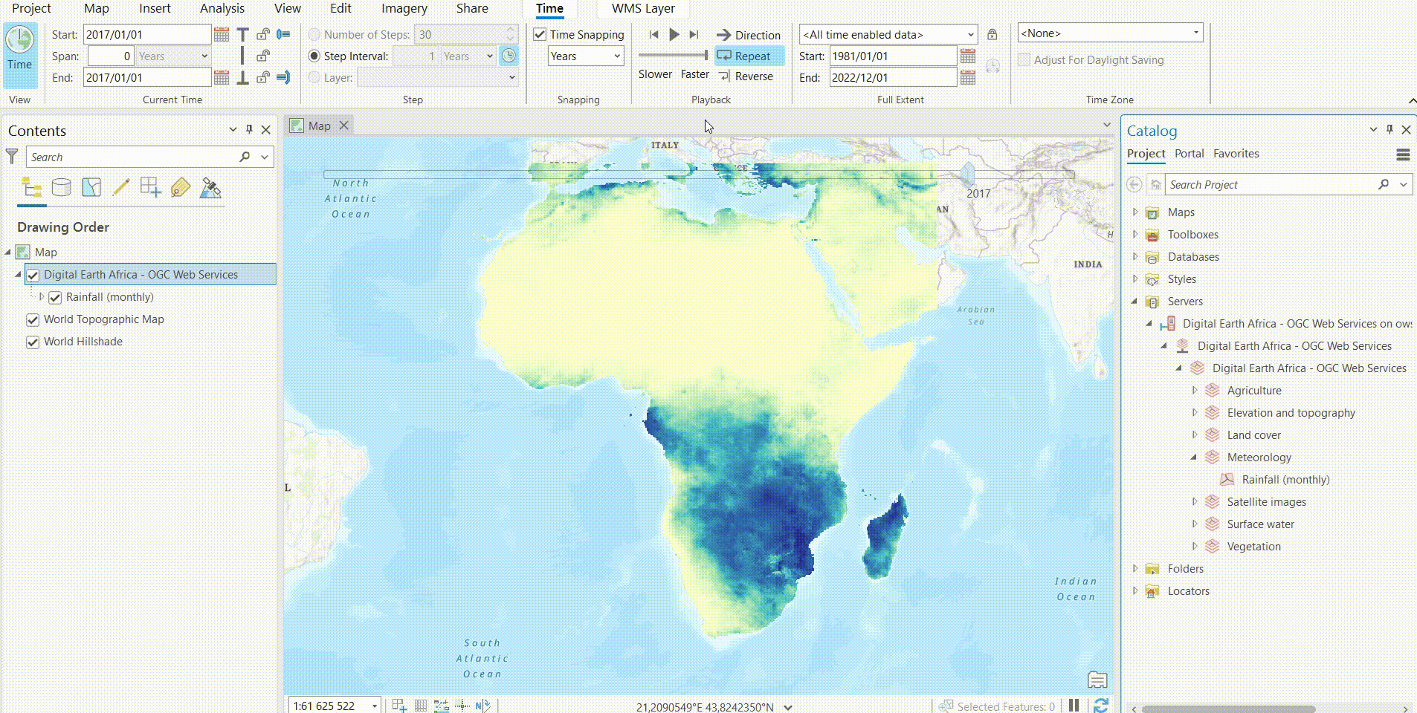Click the lock icon next to the time extent dropdown
Image resolution: width=1417 pixels, height=713 pixels.
tap(991, 34)
